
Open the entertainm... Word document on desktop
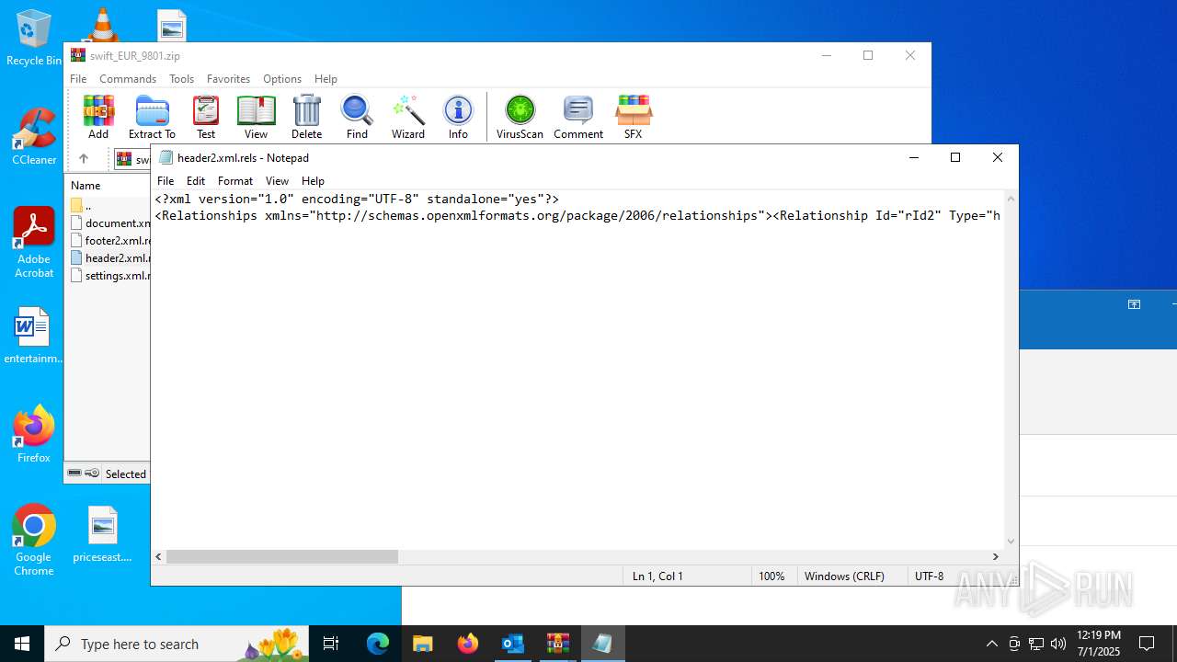34,336
